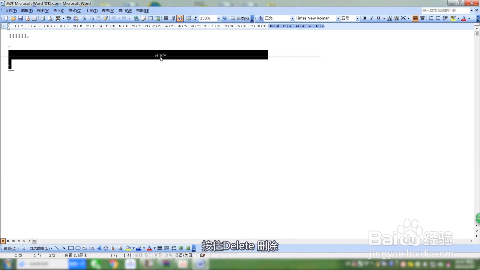Screen dimensions: 480x270
Task: Click the Print icon in toolbar
Action: (x=43, y=18)
